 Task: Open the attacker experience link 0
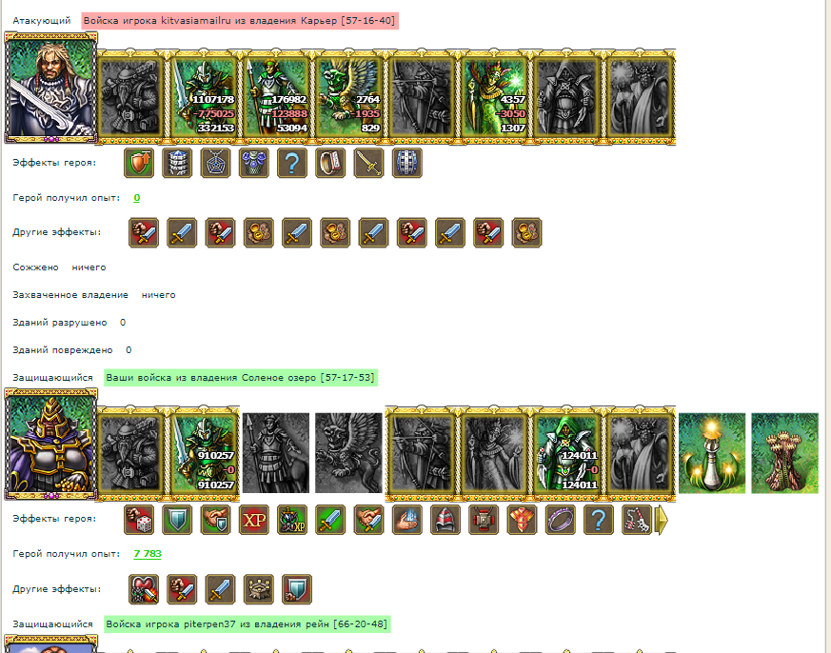click(x=137, y=198)
